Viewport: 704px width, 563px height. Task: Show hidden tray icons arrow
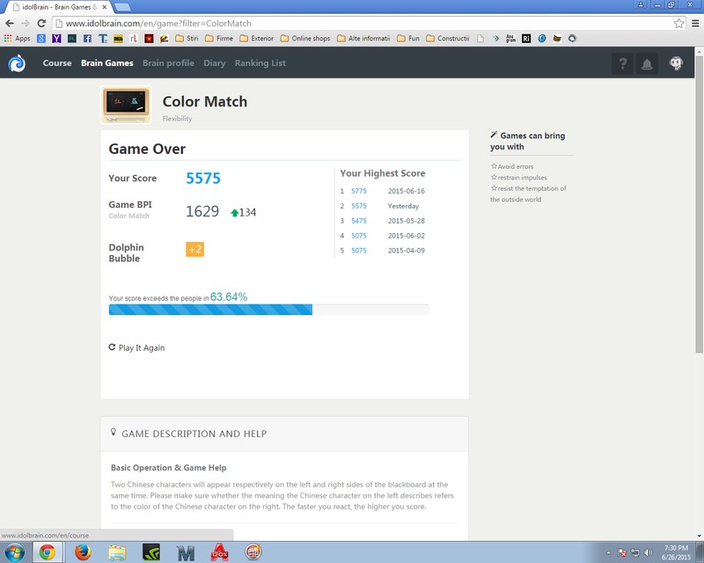[608, 552]
